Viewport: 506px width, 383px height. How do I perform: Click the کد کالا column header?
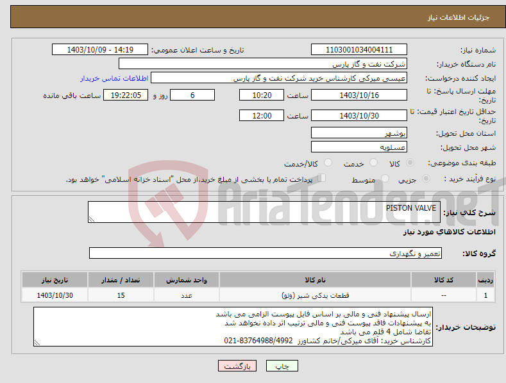coord(444,280)
